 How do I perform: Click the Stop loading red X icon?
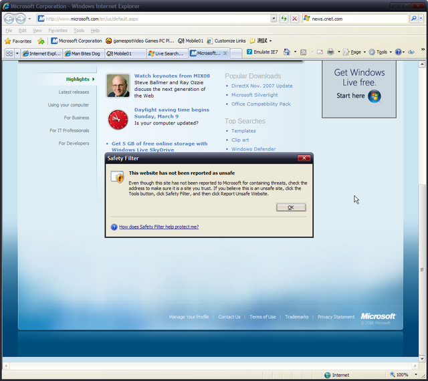(x=294, y=19)
